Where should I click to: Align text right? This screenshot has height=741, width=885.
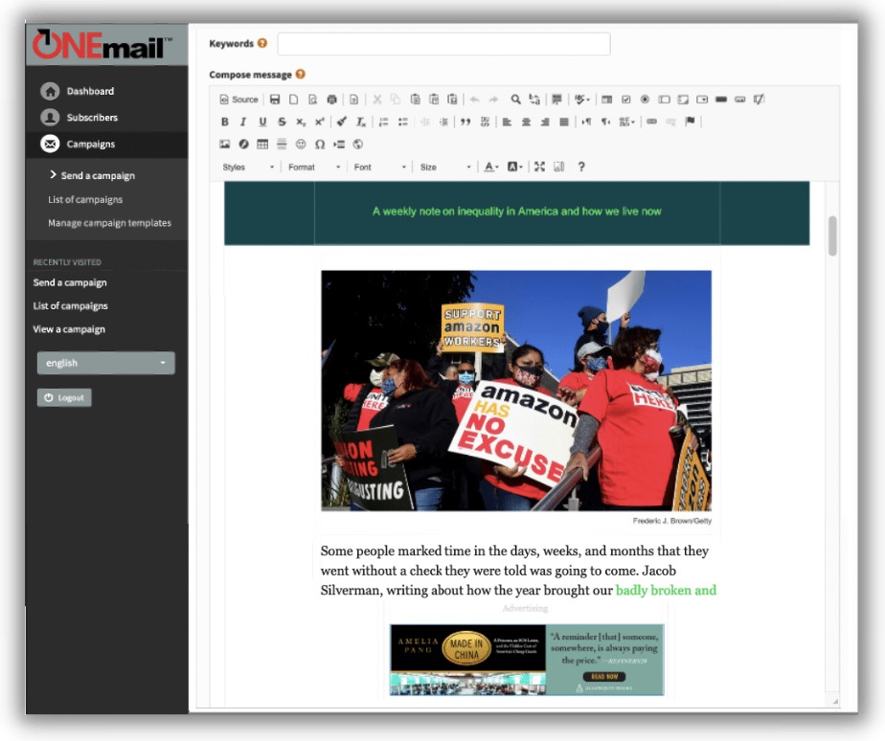pyautogui.click(x=545, y=122)
